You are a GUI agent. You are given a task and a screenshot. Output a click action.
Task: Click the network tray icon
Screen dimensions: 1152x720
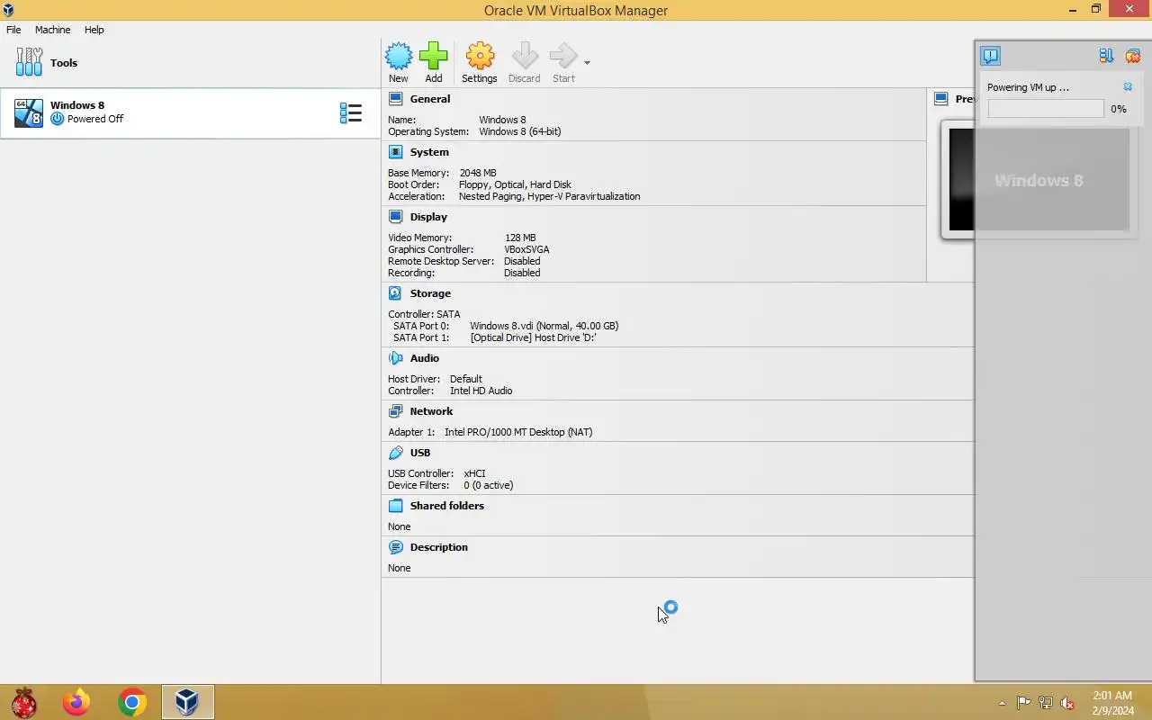[1046, 703]
